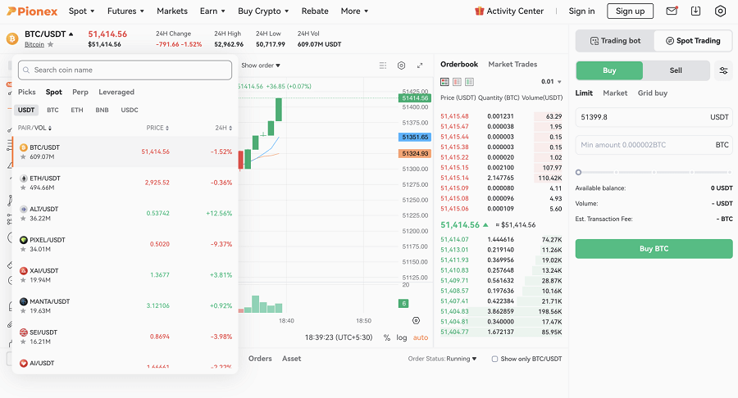Open header settings hexagon icon
The width and height of the screenshot is (738, 398).
[720, 11]
